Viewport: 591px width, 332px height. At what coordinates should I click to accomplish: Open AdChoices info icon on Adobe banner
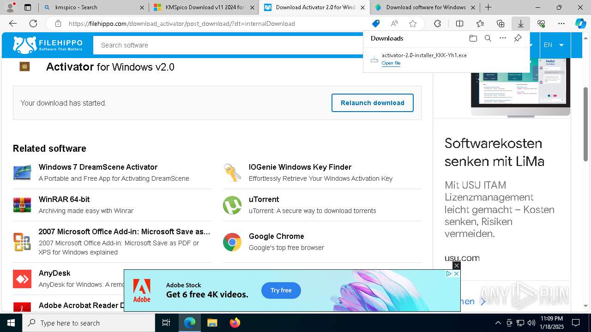(x=449, y=273)
